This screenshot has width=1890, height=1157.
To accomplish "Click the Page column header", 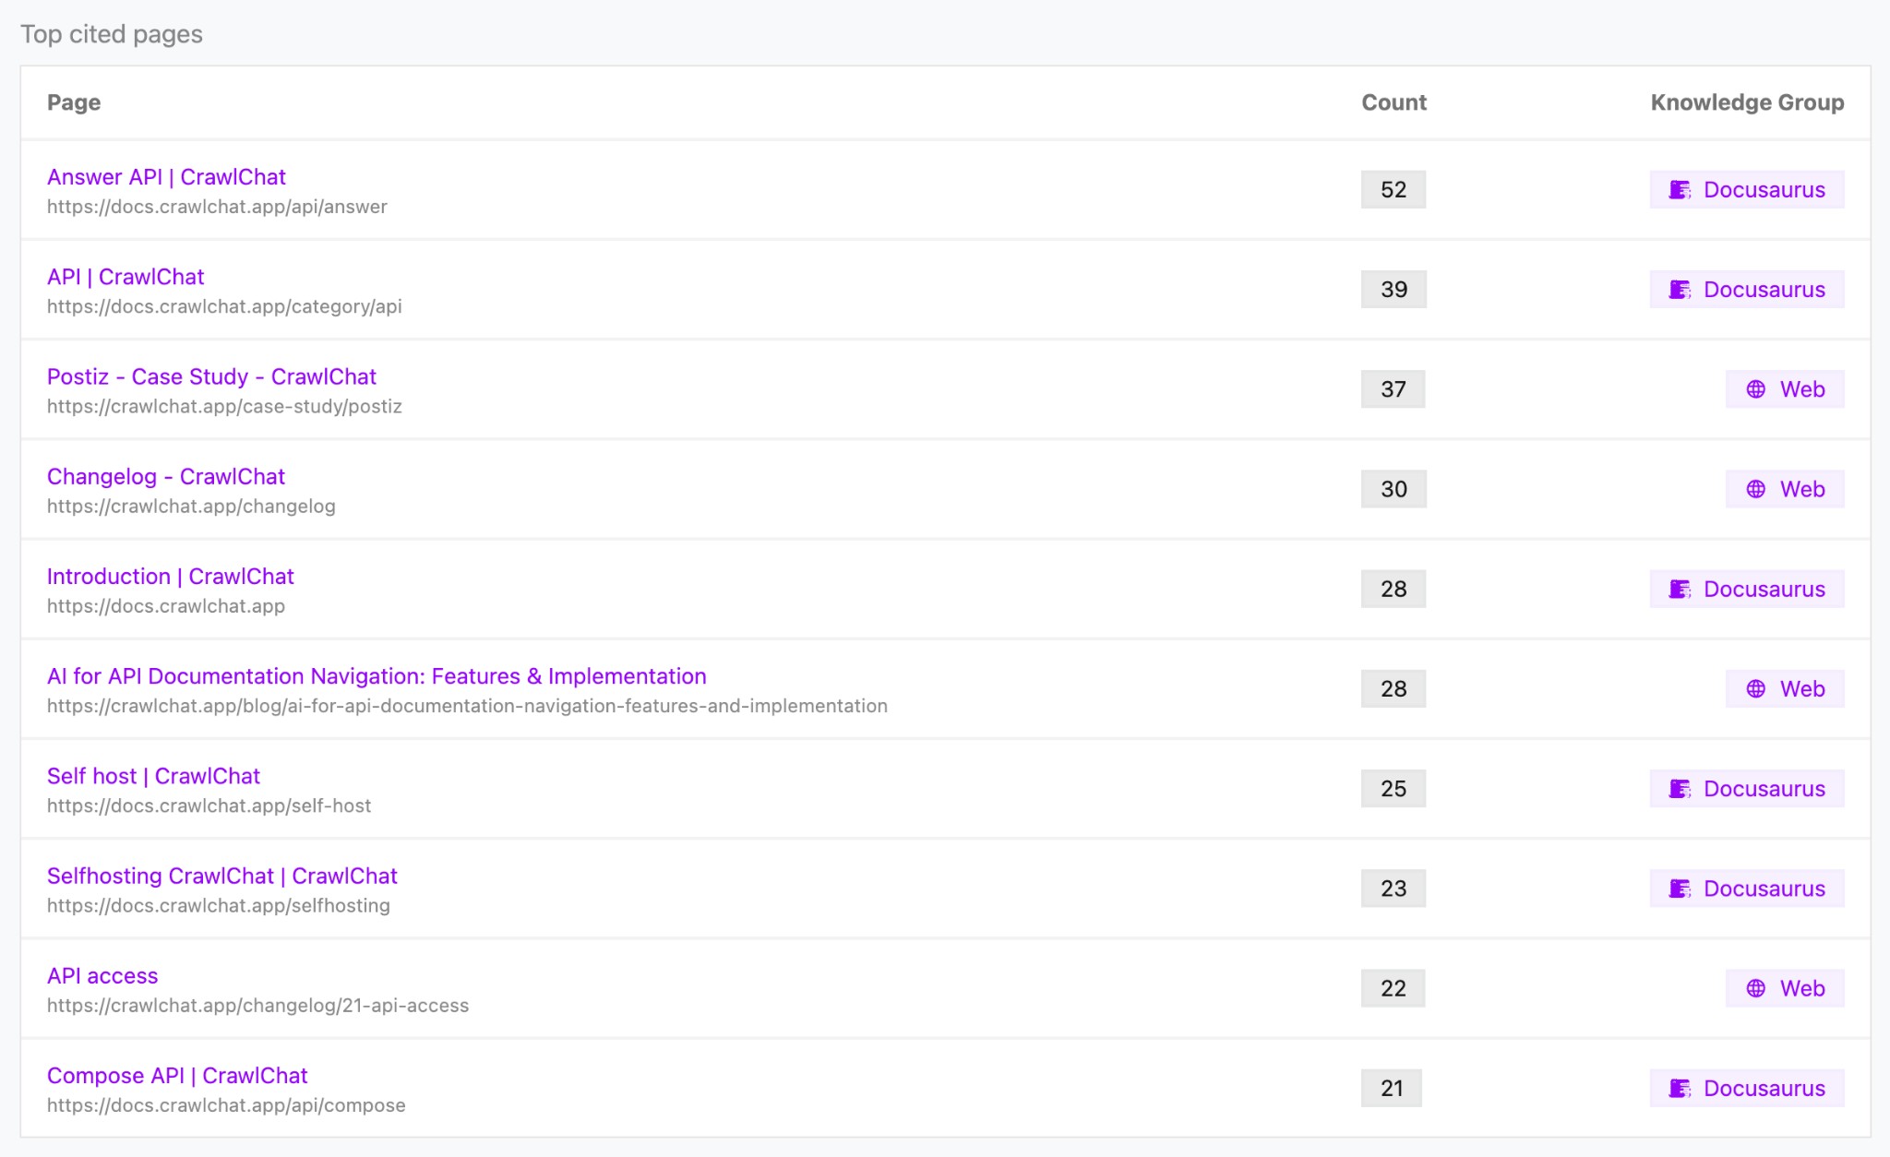I will click(74, 102).
